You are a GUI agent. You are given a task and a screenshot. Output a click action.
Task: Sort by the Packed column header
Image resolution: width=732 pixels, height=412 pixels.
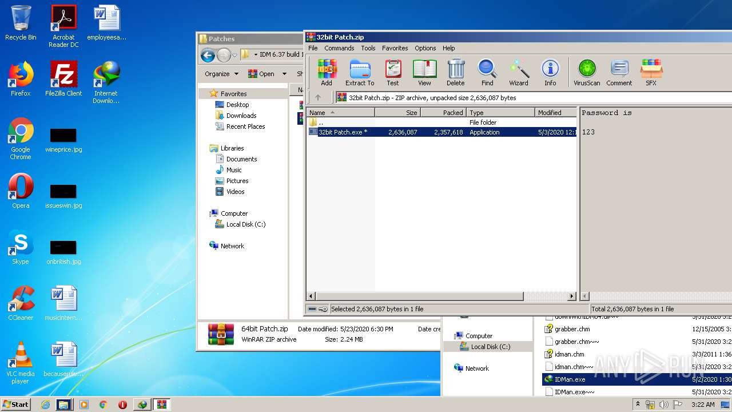tap(443, 113)
